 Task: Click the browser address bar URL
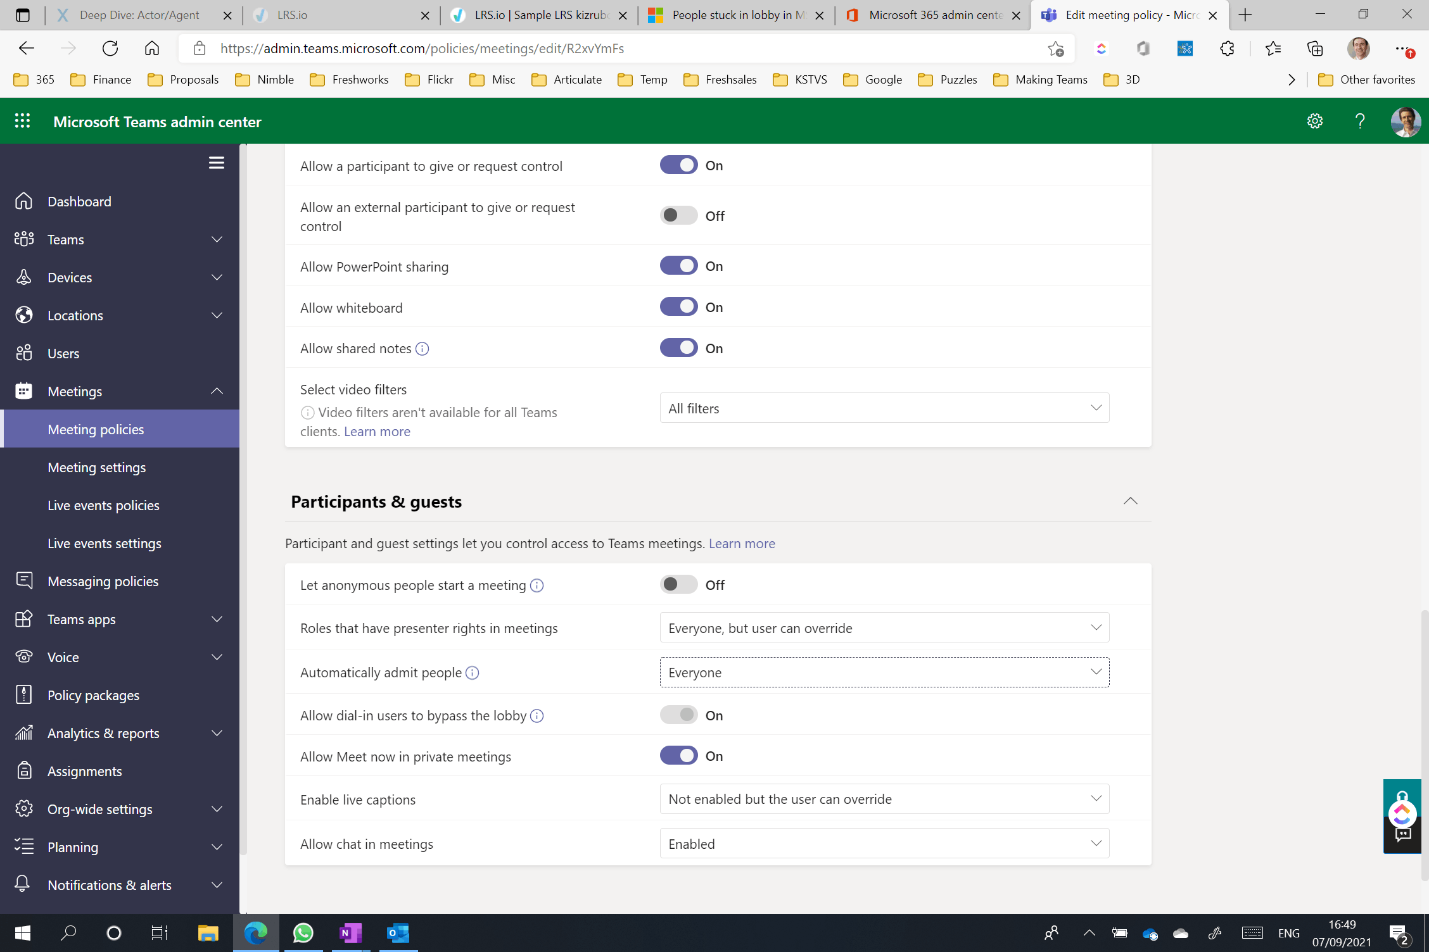[x=422, y=49]
